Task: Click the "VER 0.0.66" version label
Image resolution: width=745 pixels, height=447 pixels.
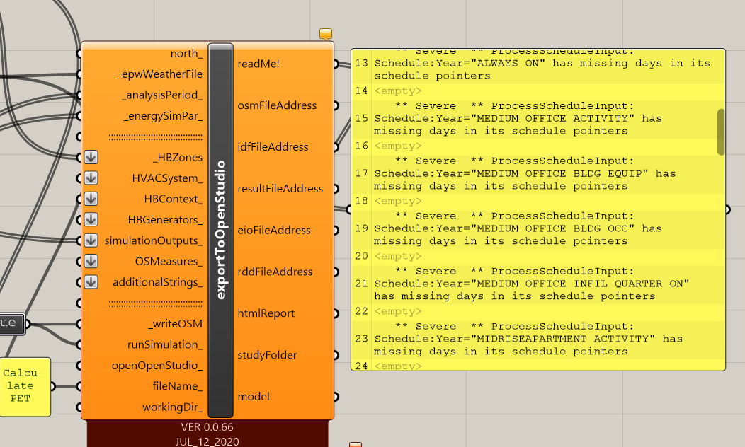Action: pos(207,427)
